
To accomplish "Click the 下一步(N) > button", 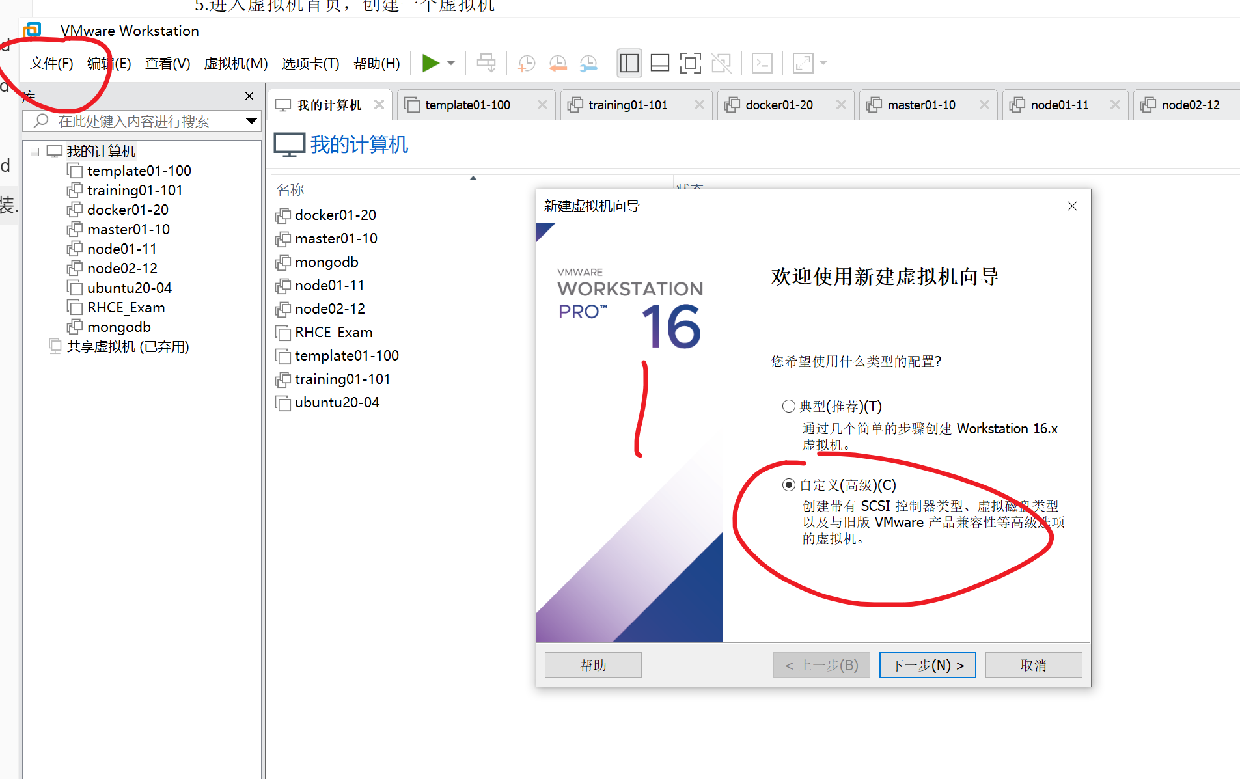I will tap(928, 665).
